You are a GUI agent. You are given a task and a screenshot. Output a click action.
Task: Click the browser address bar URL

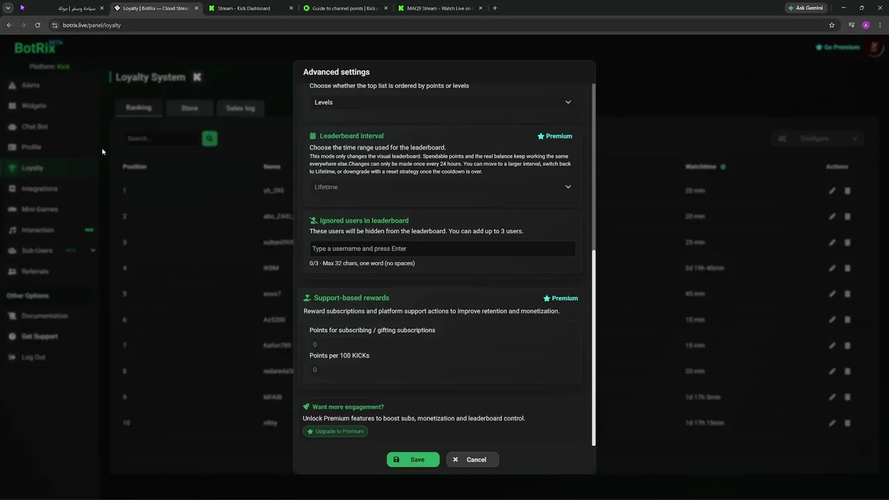click(x=92, y=25)
